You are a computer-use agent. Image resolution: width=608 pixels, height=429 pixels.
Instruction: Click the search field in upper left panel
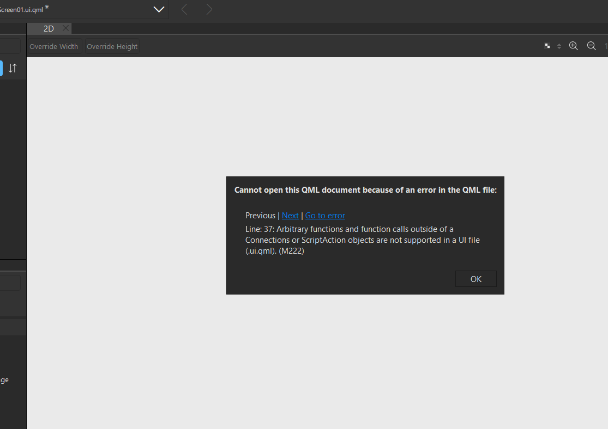tap(10, 46)
